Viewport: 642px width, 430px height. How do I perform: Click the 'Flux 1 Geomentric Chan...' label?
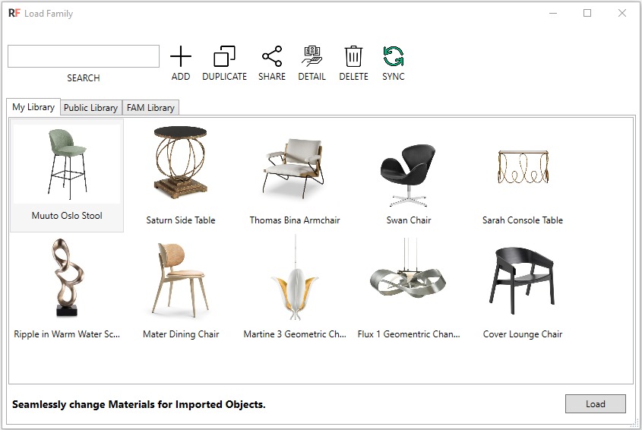click(x=409, y=334)
